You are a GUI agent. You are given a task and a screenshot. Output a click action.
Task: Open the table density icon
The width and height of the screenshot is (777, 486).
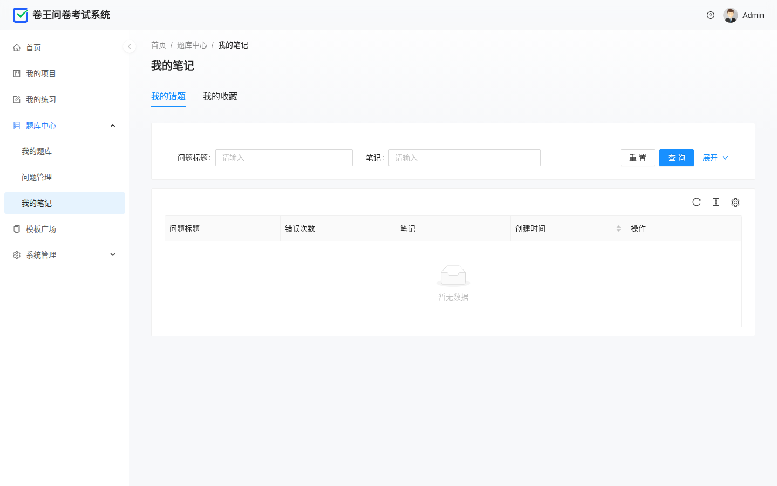[716, 202]
